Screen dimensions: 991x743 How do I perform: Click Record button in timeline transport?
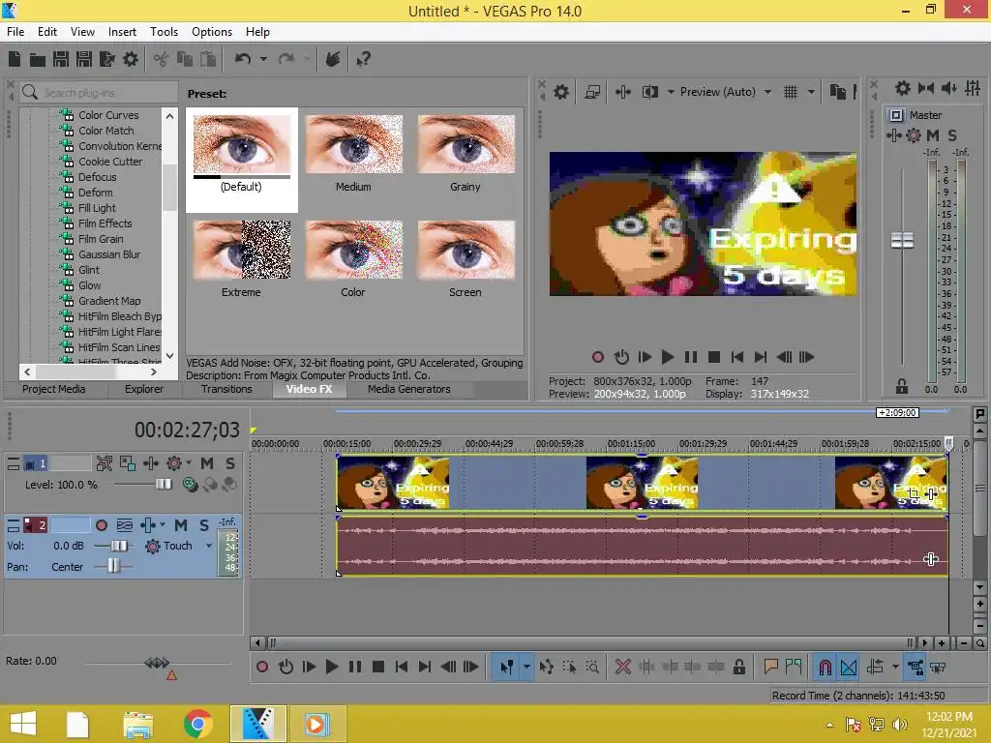(x=261, y=667)
